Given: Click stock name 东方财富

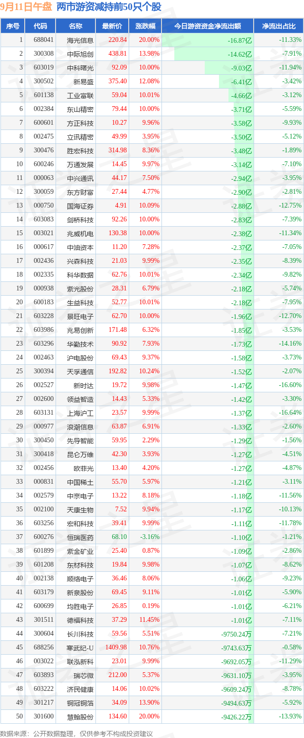Looking at the screenshot, I should 81,192.
